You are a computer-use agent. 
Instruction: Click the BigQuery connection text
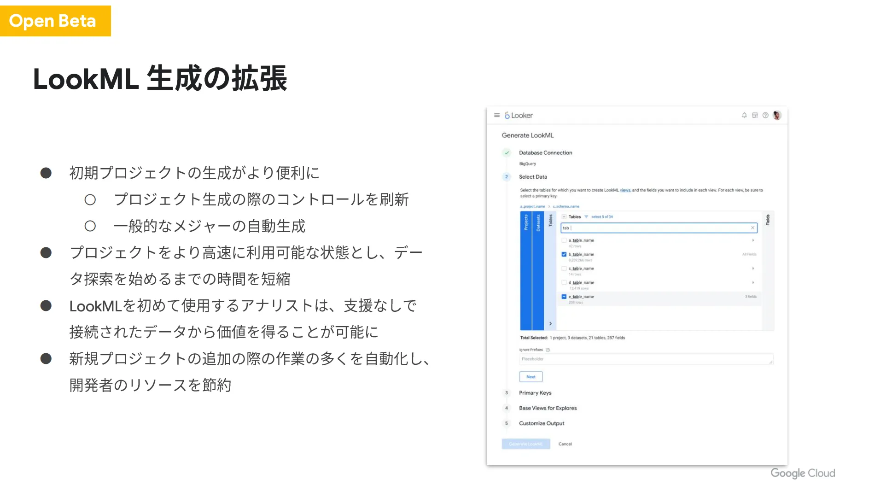click(x=528, y=164)
